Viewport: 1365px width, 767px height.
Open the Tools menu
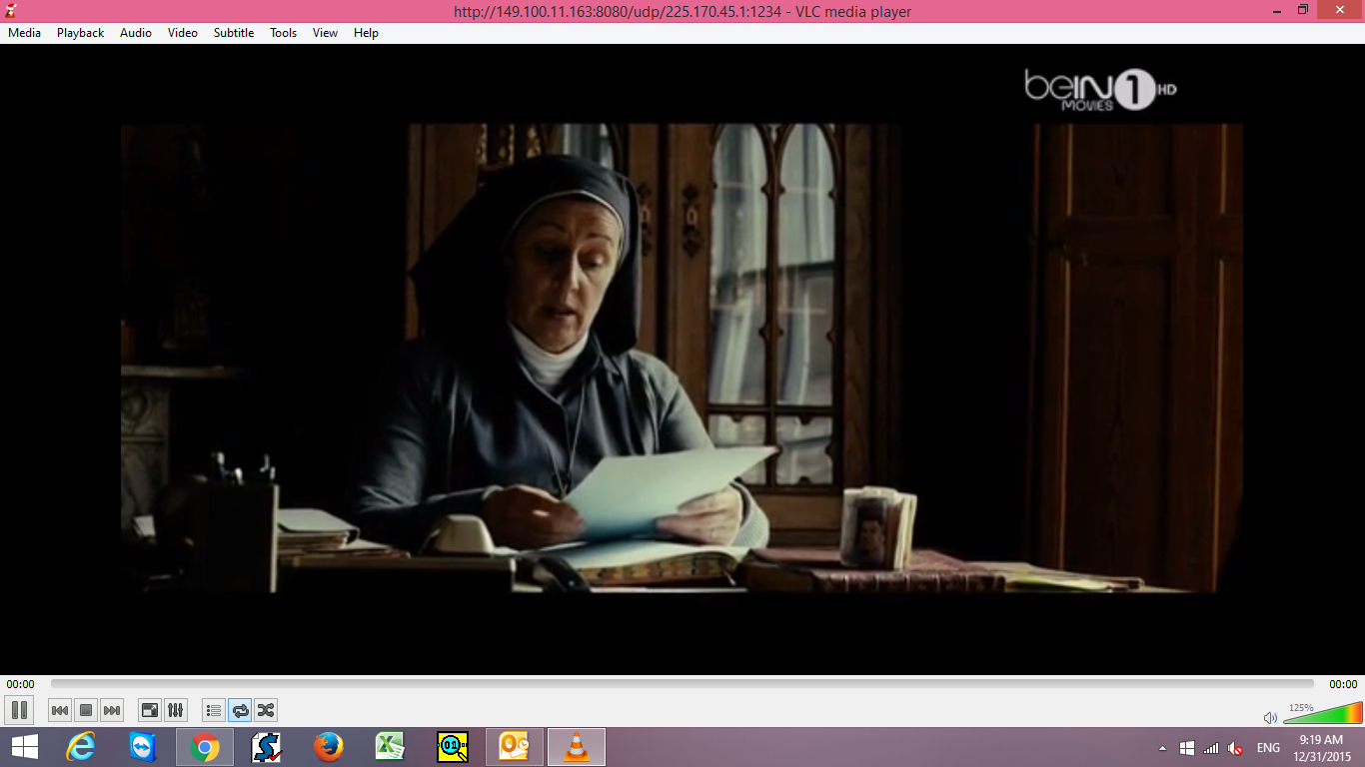pos(284,33)
